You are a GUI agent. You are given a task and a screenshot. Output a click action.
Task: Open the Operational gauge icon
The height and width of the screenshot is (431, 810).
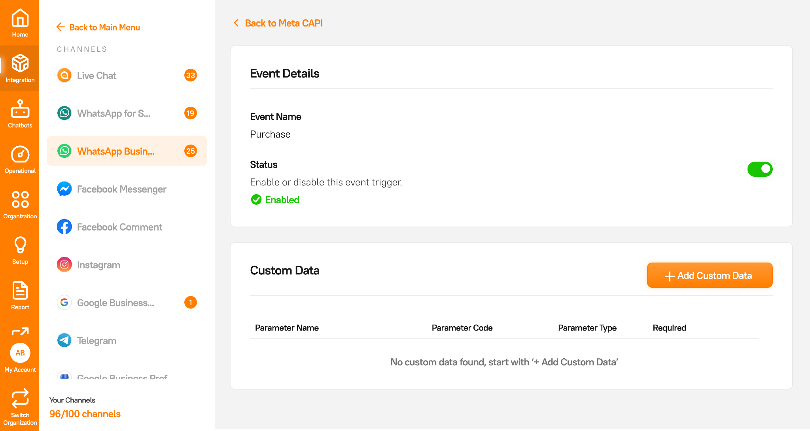point(20,154)
